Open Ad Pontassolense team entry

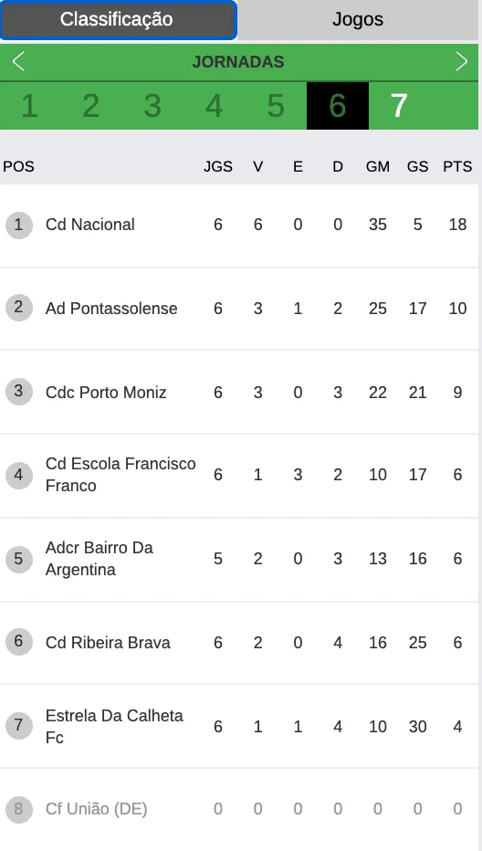(x=239, y=309)
